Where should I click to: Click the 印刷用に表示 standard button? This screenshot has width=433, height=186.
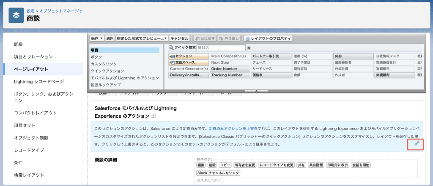[x=337, y=165]
